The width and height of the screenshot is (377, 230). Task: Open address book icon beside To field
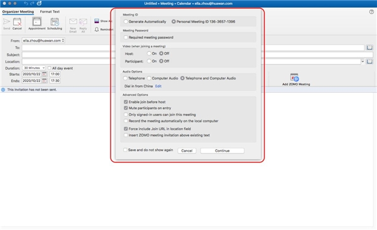tap(369, 48)
